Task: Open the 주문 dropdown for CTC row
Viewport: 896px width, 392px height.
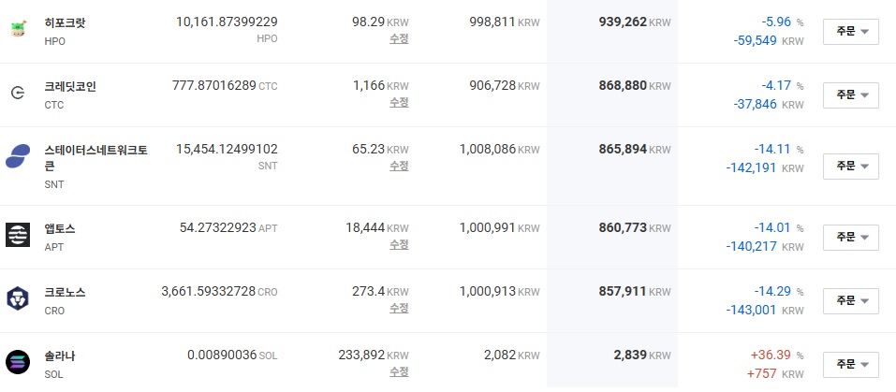Action: pos(850,95)
